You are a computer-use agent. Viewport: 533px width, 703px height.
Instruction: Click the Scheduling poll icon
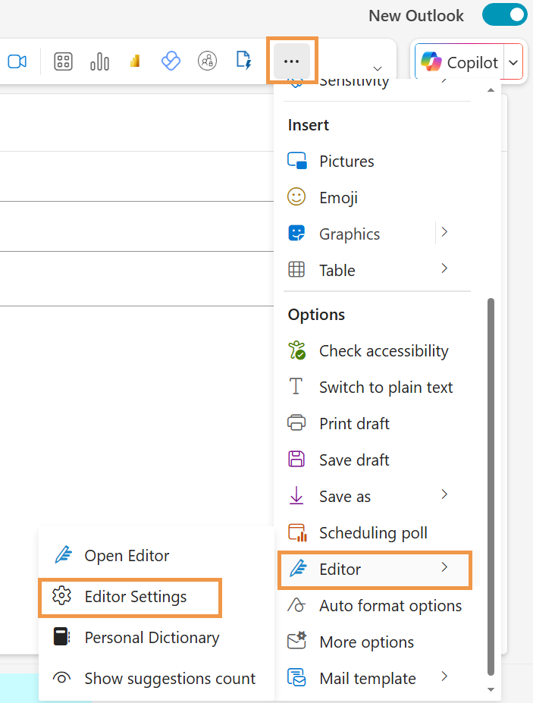click(x=297, y=532)
